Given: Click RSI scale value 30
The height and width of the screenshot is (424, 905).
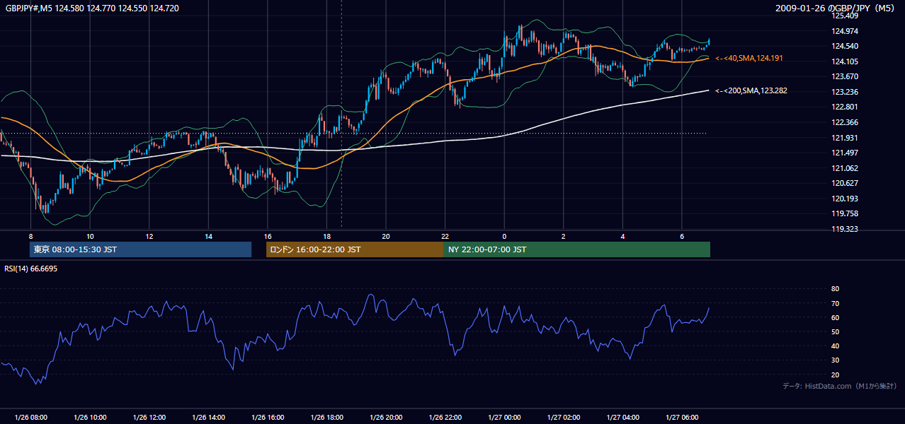Looking at the screenshot, I should click(835, 360).
